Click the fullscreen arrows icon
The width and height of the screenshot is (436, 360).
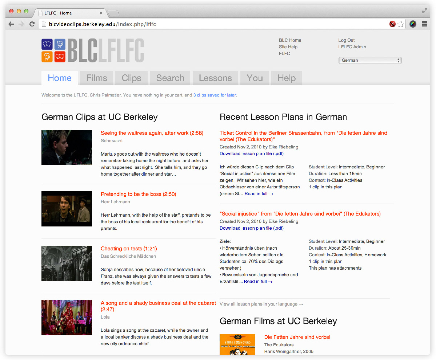425,11
